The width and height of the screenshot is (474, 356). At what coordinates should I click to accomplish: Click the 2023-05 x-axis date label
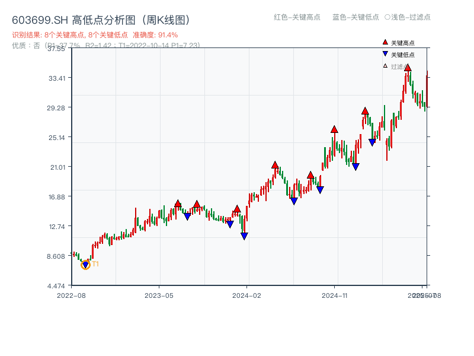(159, 295)
